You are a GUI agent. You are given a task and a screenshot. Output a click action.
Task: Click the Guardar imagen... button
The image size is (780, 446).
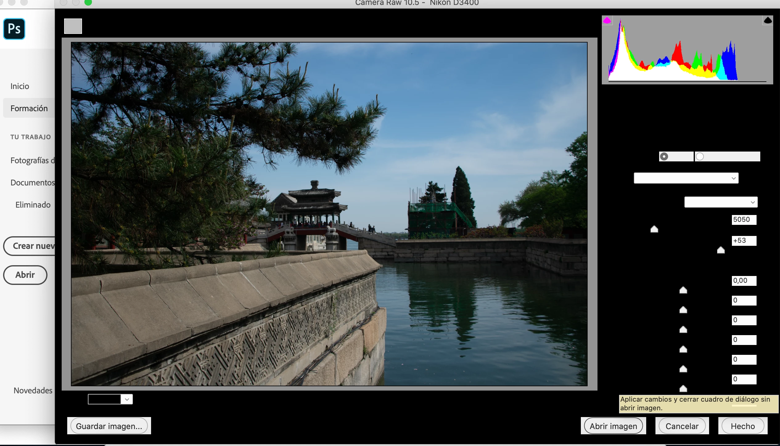tap(109, 426)
